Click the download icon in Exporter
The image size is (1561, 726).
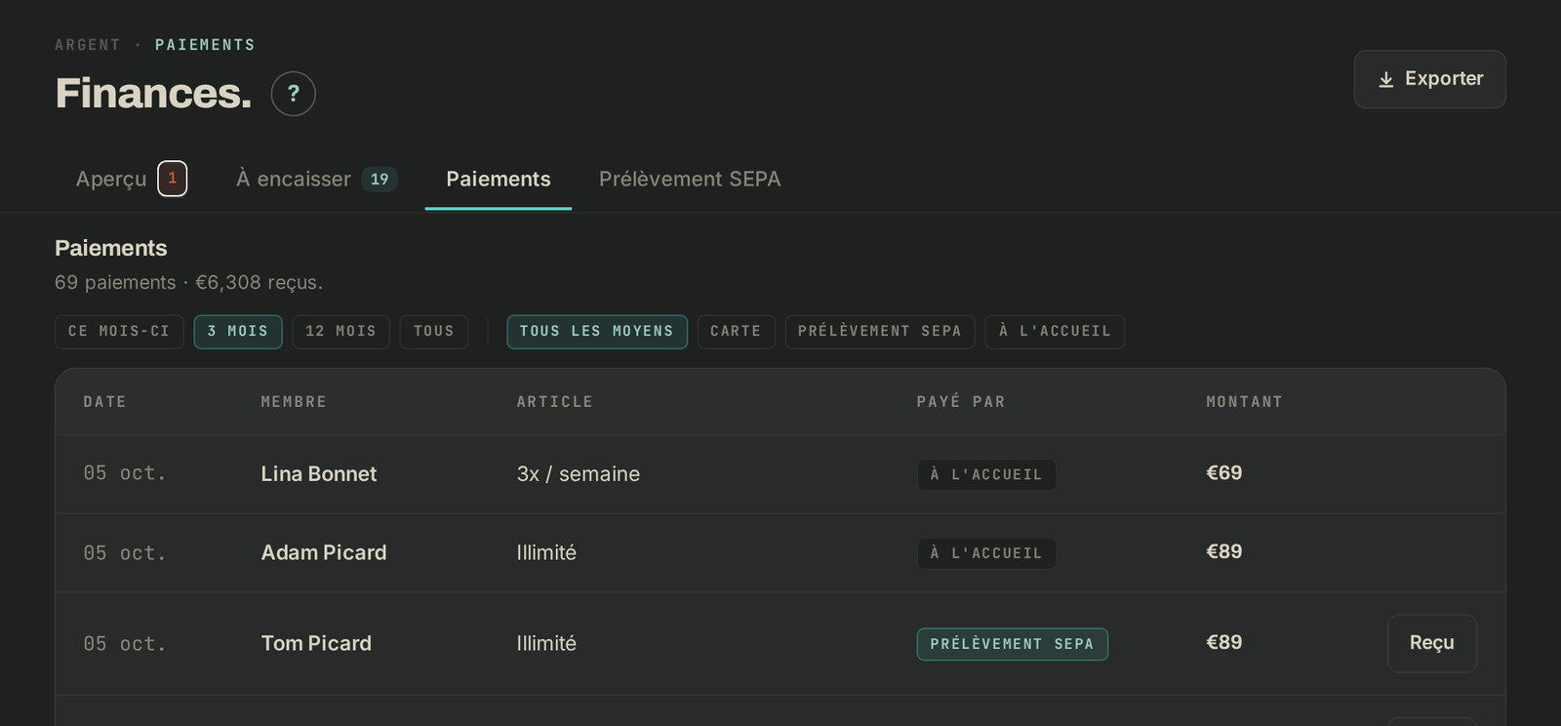[x=1385, y=79]
